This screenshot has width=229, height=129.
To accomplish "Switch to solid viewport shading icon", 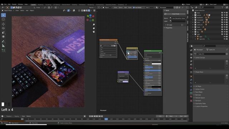I will click(x=84, y=10).
